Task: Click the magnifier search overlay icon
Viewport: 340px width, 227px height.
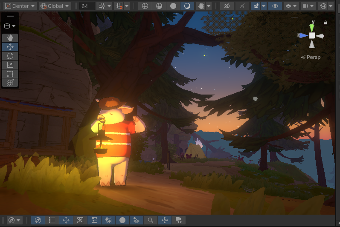Action: click(x=151, y=220)
